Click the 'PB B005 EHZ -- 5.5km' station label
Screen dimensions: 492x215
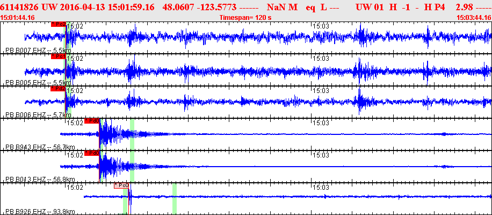(x=39, y=83)
